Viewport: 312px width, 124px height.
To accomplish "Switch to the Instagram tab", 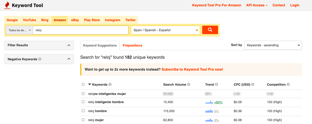I will (x=113, y=20).
